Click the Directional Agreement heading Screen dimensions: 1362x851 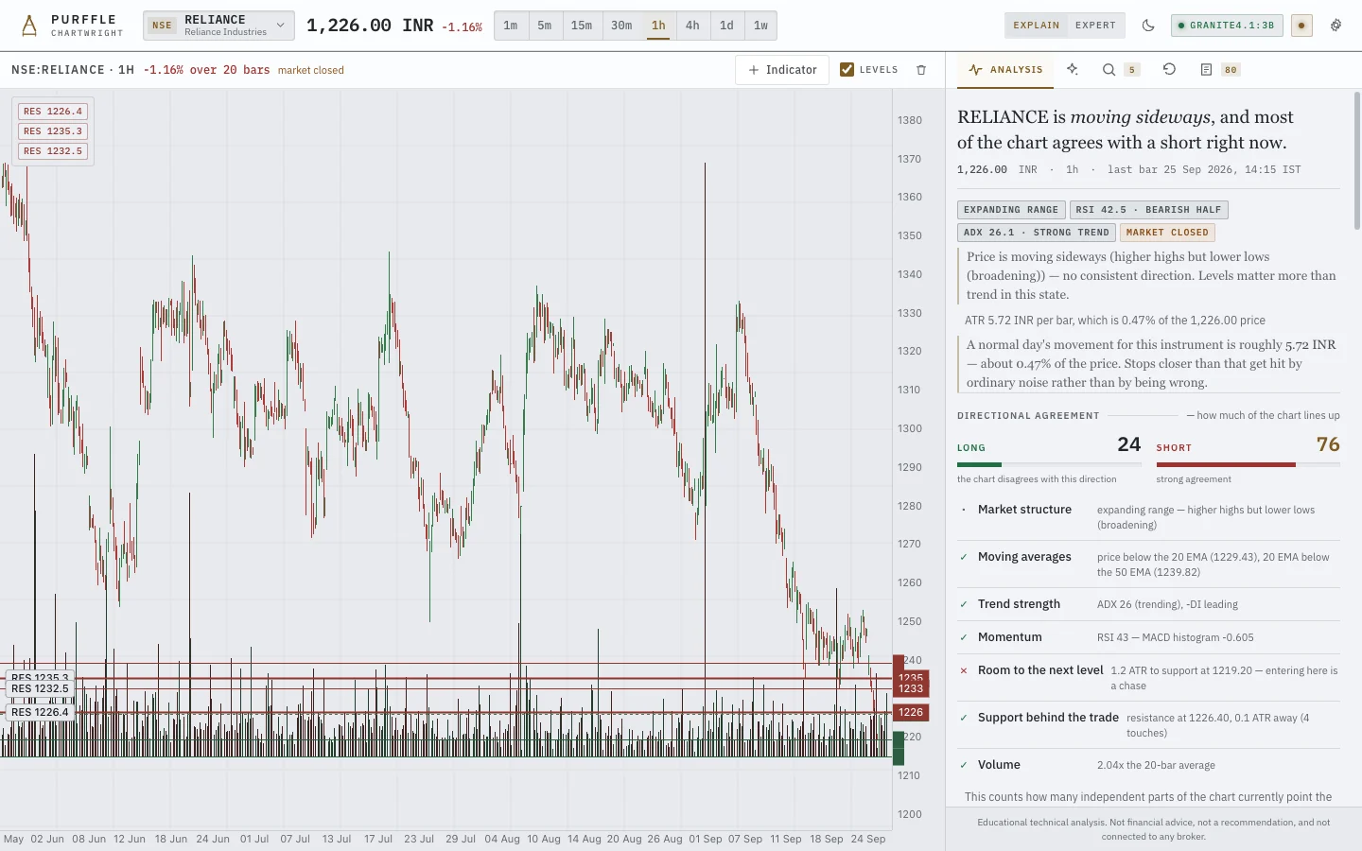(x=1028, y=416)
